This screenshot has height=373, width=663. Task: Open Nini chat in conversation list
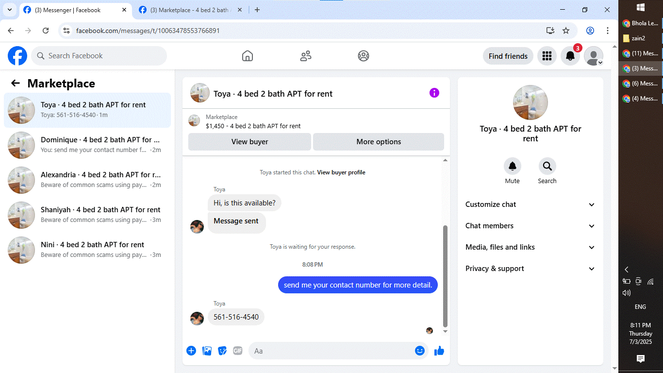pyautogui.click(x=87, y=250)
